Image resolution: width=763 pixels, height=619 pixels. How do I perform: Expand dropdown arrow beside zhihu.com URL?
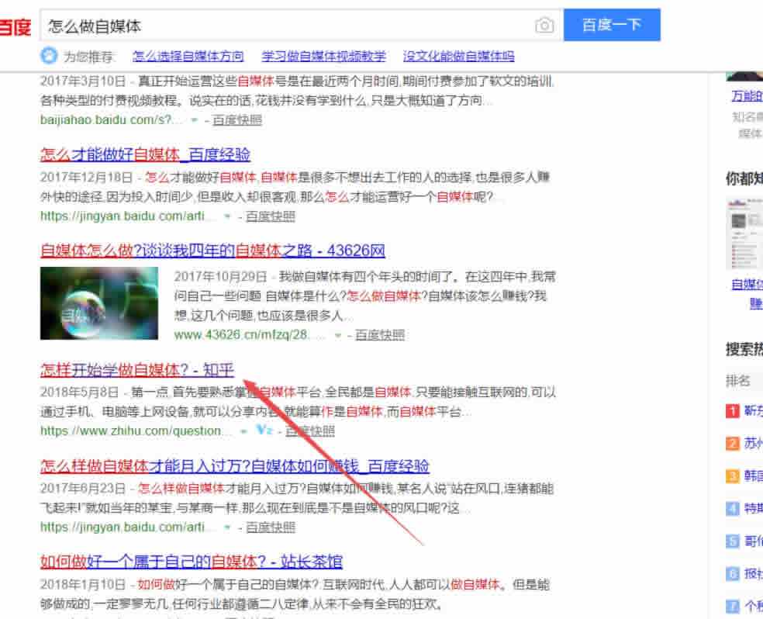click(244, 431)
